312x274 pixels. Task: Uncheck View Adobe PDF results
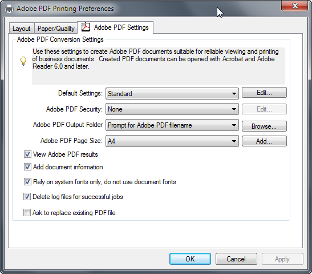click(x=27, y=154)
